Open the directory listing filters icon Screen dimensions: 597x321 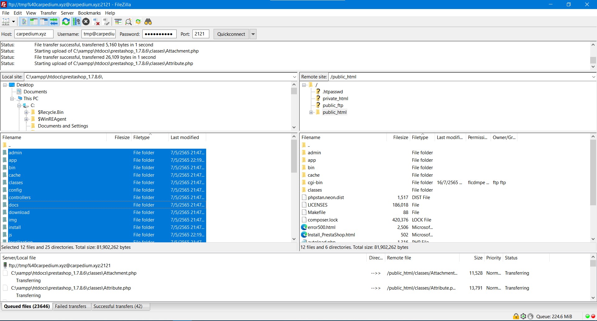click(x=118, y=22)
